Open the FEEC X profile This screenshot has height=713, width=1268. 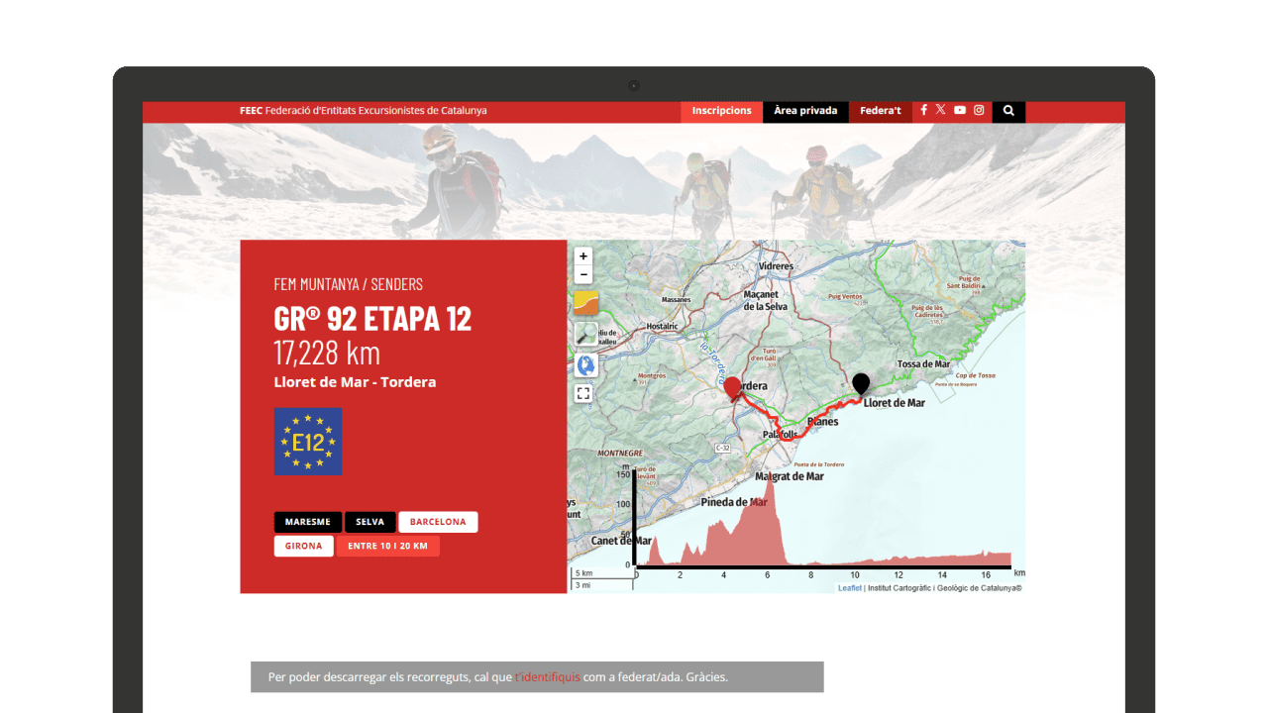pyautogui.click(x=941, y=110)
